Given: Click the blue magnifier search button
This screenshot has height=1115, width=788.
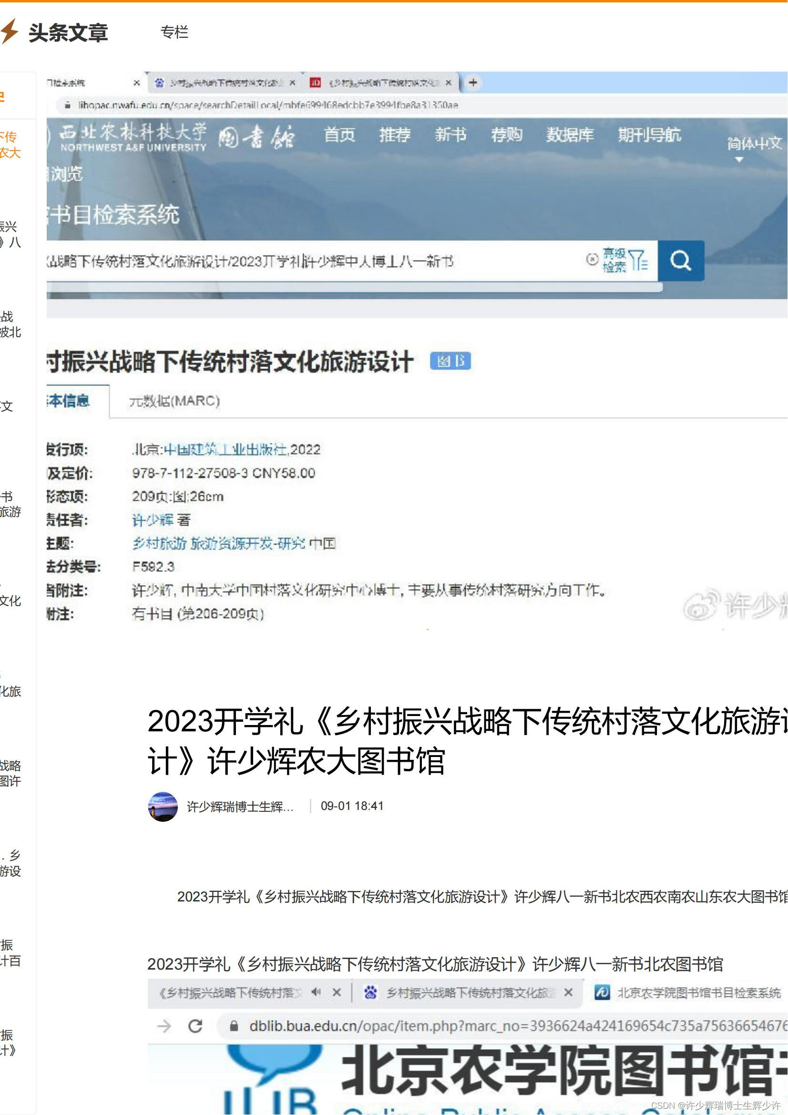Looking at the screenshot, I should click(x=681, y=261).
